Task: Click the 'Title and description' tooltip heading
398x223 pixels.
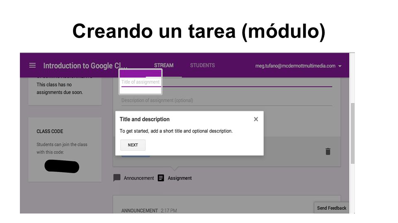Action: coord(145,119)
